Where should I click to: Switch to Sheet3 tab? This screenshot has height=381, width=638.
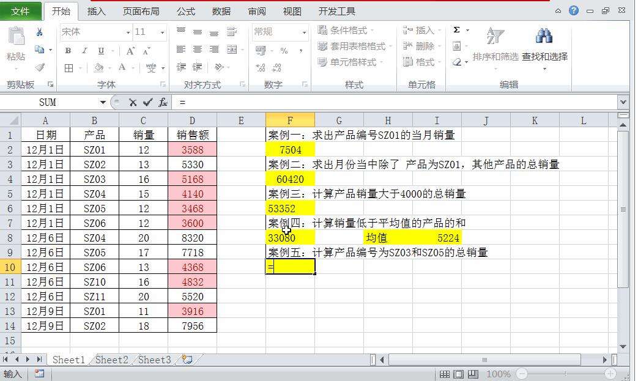154,360
